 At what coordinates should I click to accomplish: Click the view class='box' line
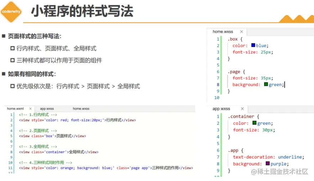tap(52, 136)
